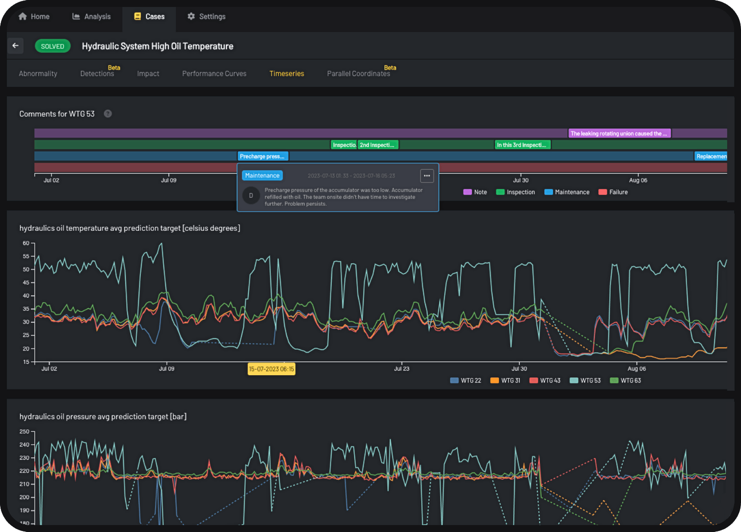The height and width of the screenshot is (532, 741).
Task: Switch to the Performance Curves tab
Action: tap(214, 74)
